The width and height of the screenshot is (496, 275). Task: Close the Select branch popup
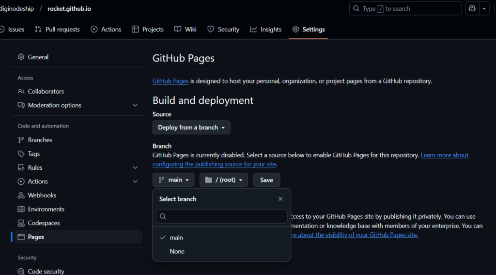[x=280, y=199]
